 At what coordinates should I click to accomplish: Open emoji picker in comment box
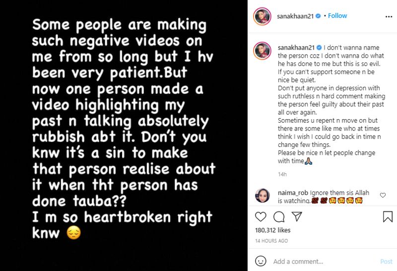click(x=261, y=261)
